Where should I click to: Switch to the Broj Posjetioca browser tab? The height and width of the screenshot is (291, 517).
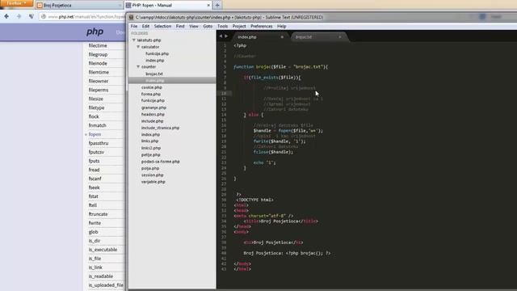click(x=79, y=6)
